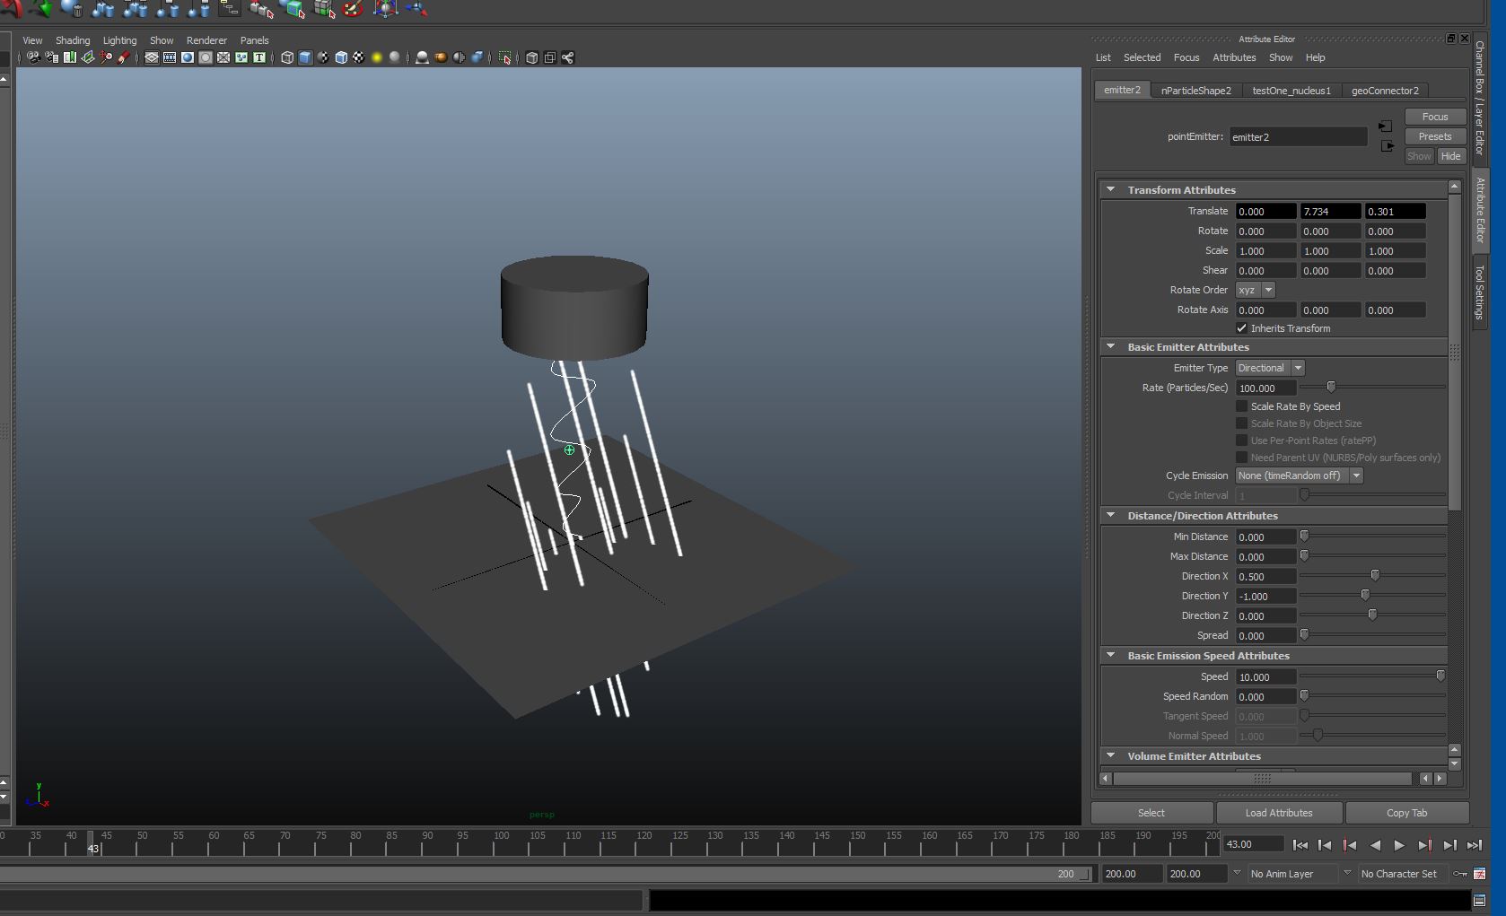The height and width of the screenshot is (916, 1506).
Task: Click the yellow use-all-lights icon
Action: (x=377, y=57)
